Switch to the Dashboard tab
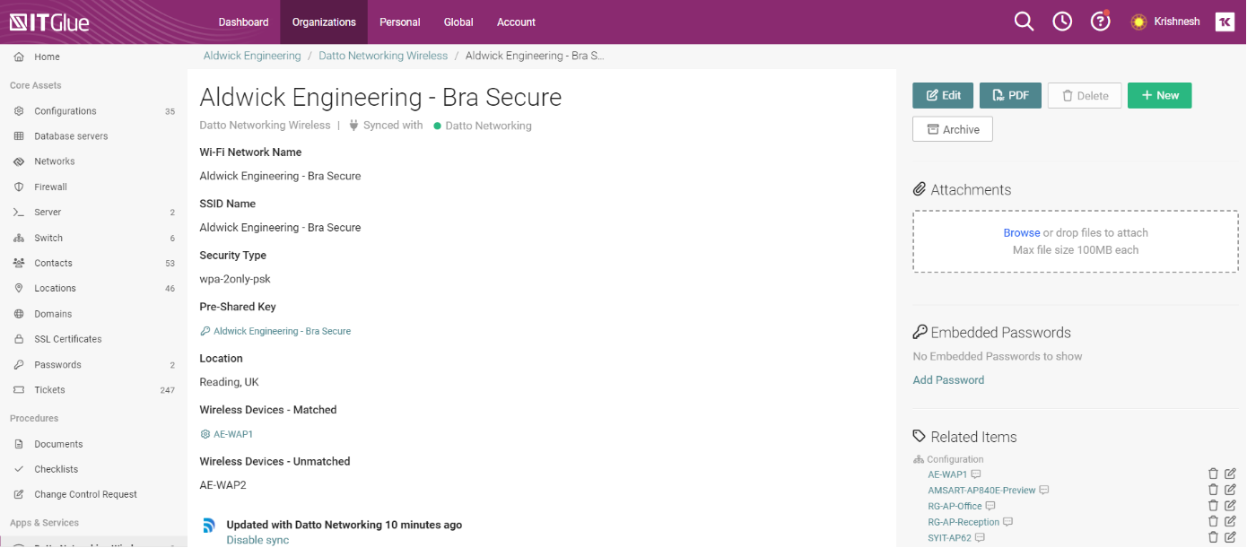The width and height of the screenshot is (1247, 548). pyautogui.click(x=243, y=22)
